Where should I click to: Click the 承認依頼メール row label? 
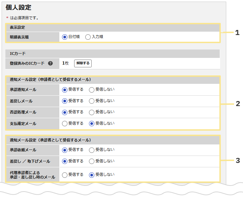[23, 150]
